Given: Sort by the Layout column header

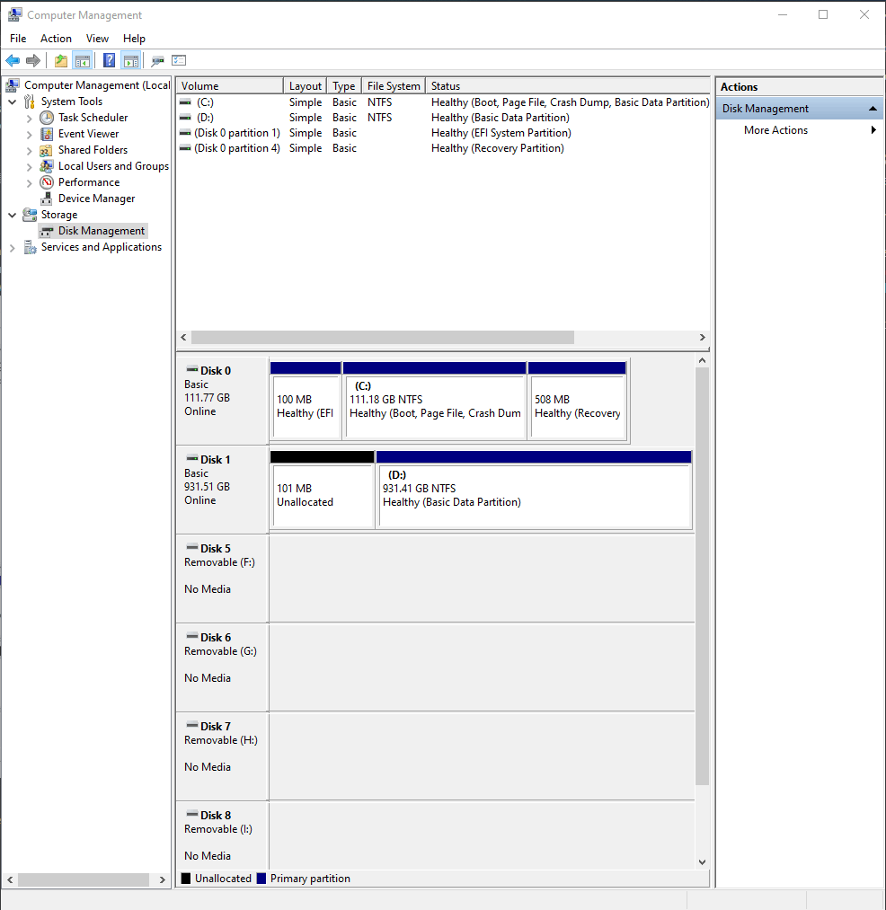Looking at the screenshot, I should 306,86.
